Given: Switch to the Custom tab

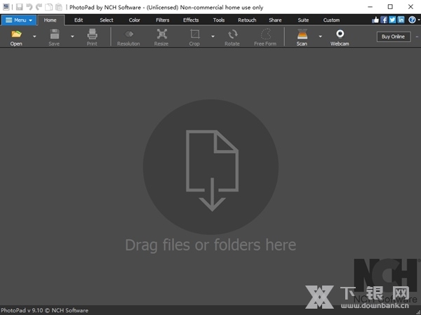Looking at the screenshot, I should (332, 20).
